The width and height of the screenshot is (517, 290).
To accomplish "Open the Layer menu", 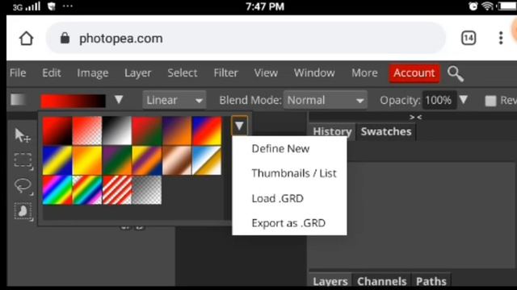I will [138, 72].
